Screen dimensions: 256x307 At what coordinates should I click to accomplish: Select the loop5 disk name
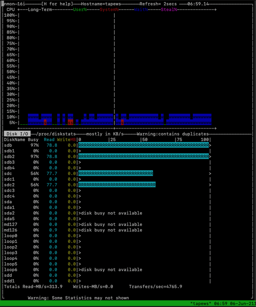pyautogui.click(x=11, y=264)
